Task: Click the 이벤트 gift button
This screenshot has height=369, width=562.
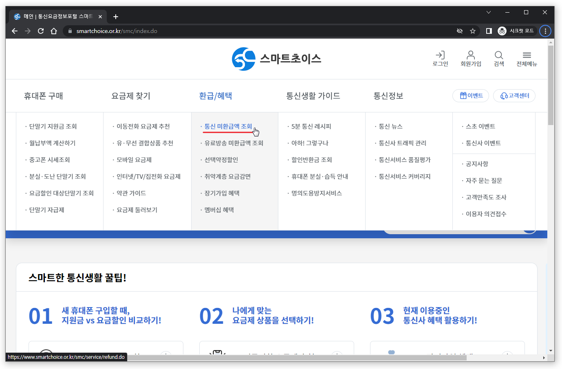Action: click(471, 96)
